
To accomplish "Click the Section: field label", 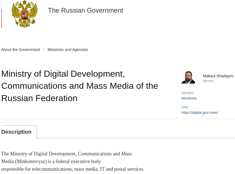I will pos(188,93).
